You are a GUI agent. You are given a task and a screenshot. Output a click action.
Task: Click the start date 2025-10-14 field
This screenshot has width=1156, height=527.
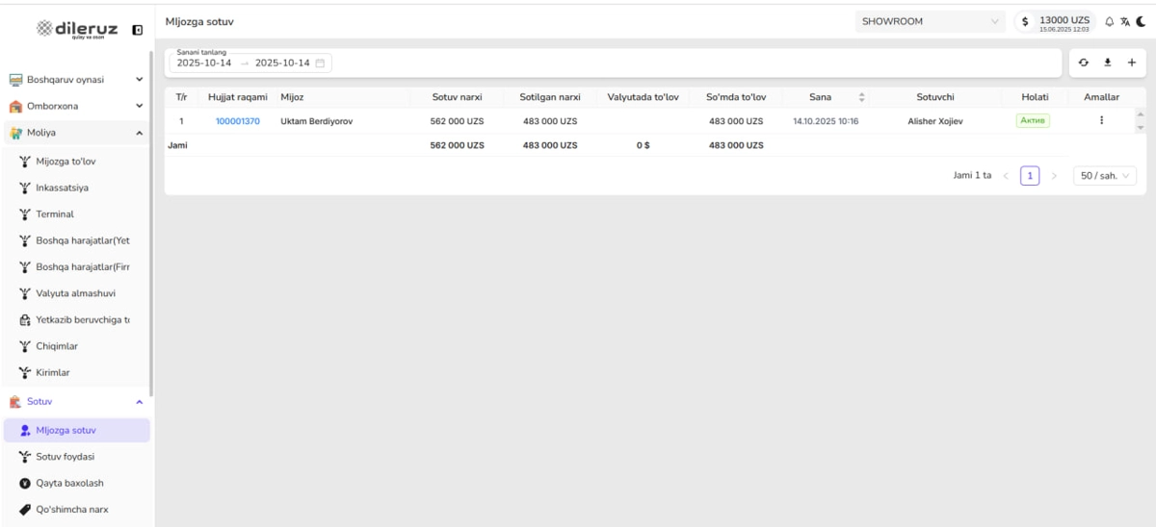pos(203,63)
